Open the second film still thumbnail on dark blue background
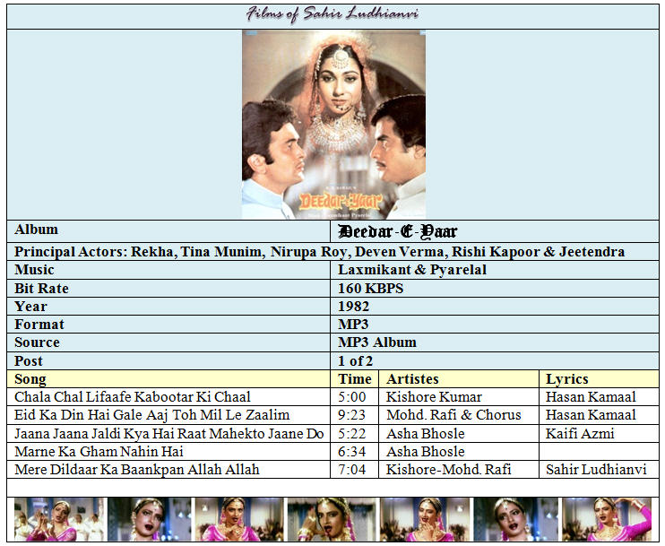Image resolution: width=665 pixels, height=546 pixels. coord(150,519)
